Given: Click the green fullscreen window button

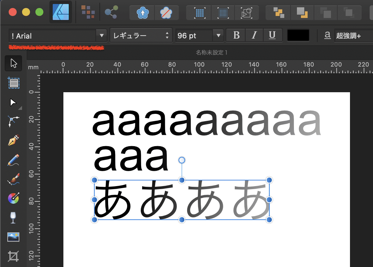Looking at the screenshot, I should (39, 12).
